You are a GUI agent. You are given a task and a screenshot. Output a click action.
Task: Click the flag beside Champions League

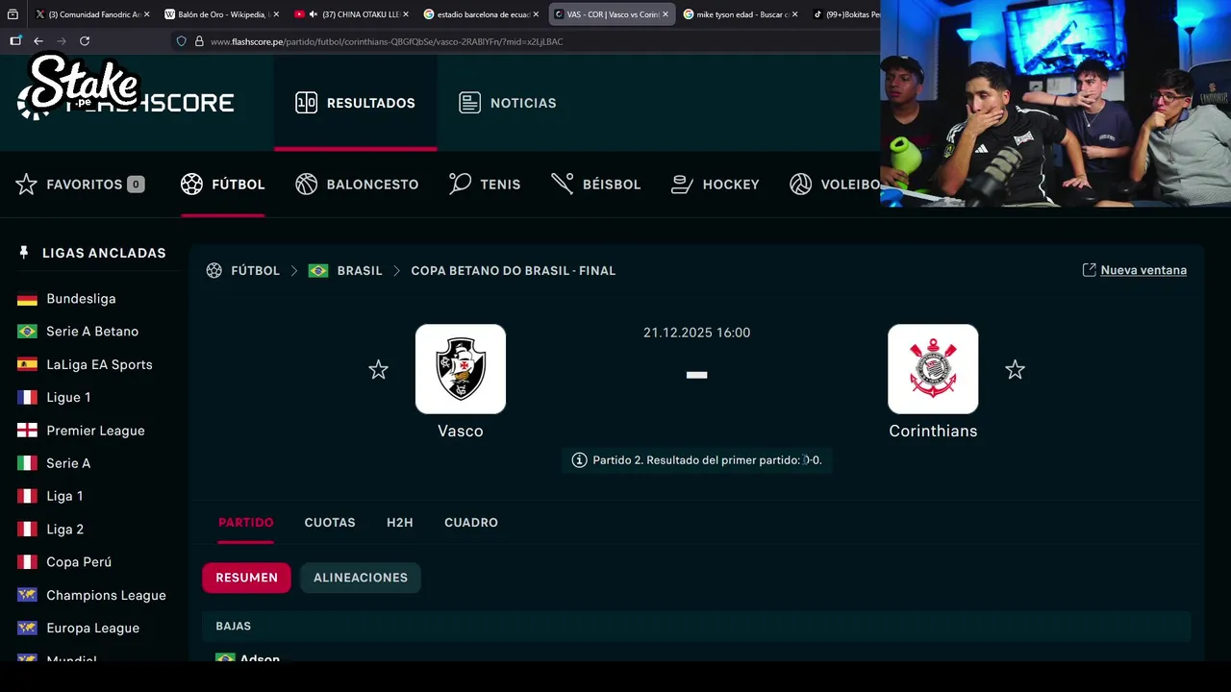coord(28,595)
